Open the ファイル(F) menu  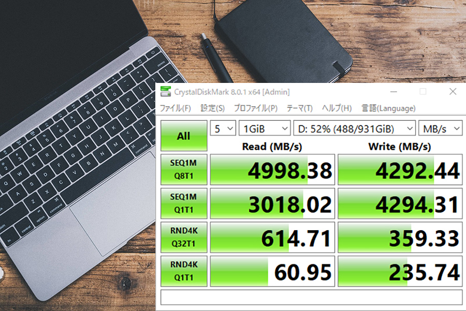click(x=176, y=108)
